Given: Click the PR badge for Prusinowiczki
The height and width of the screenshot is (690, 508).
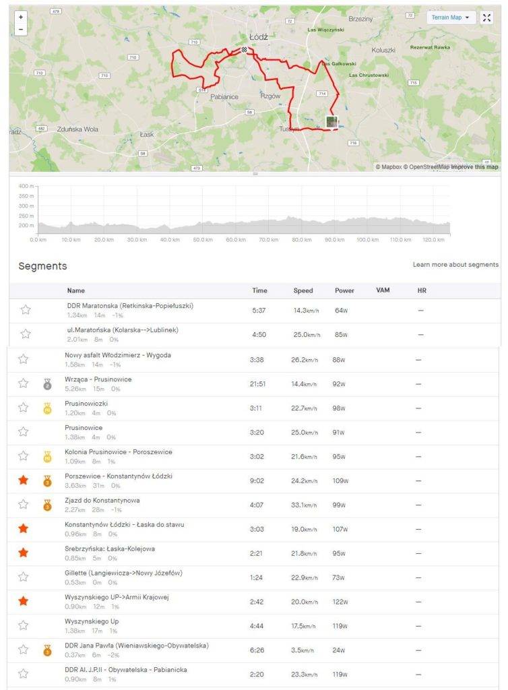Looking at the screenshot, I should point(47,408).
